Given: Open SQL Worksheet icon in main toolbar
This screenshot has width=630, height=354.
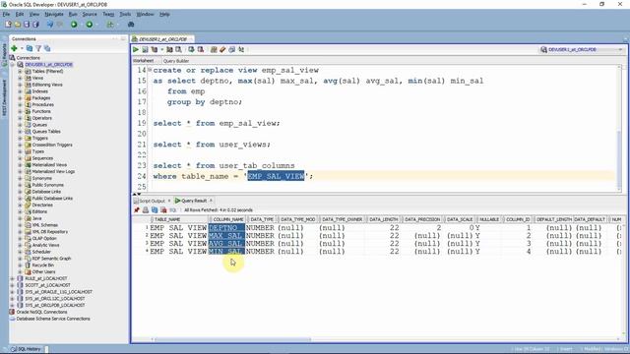Looking at the screenshot, I should tap(110, 25).
